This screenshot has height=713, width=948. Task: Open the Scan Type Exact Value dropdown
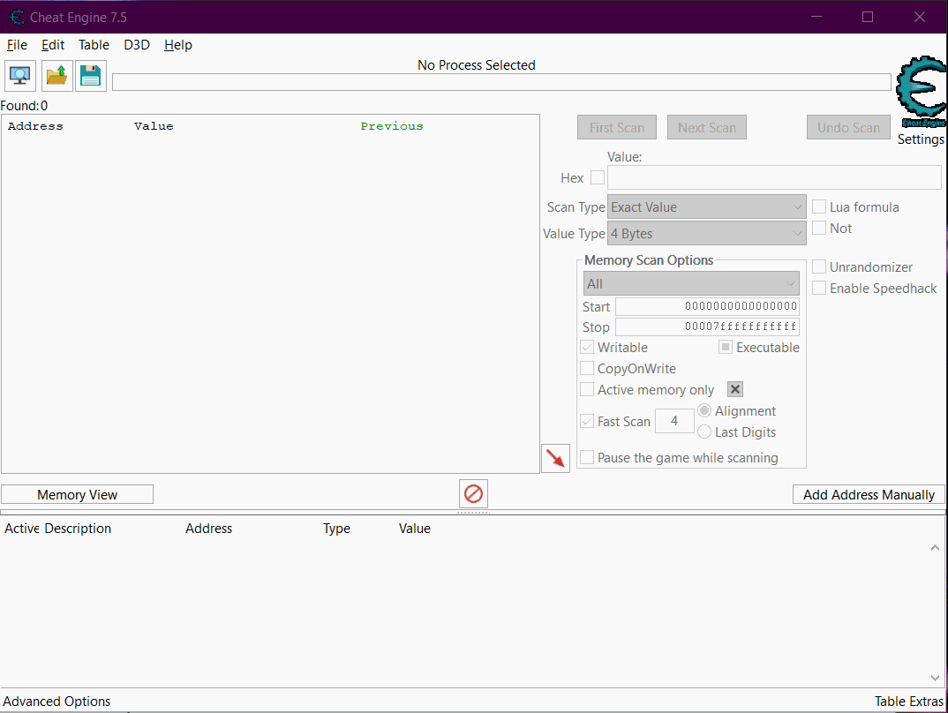tap(707, 206)
